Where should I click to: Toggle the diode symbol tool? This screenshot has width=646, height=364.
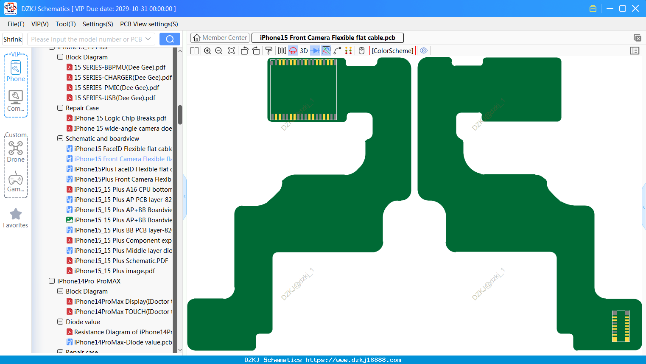pos(315,51)
